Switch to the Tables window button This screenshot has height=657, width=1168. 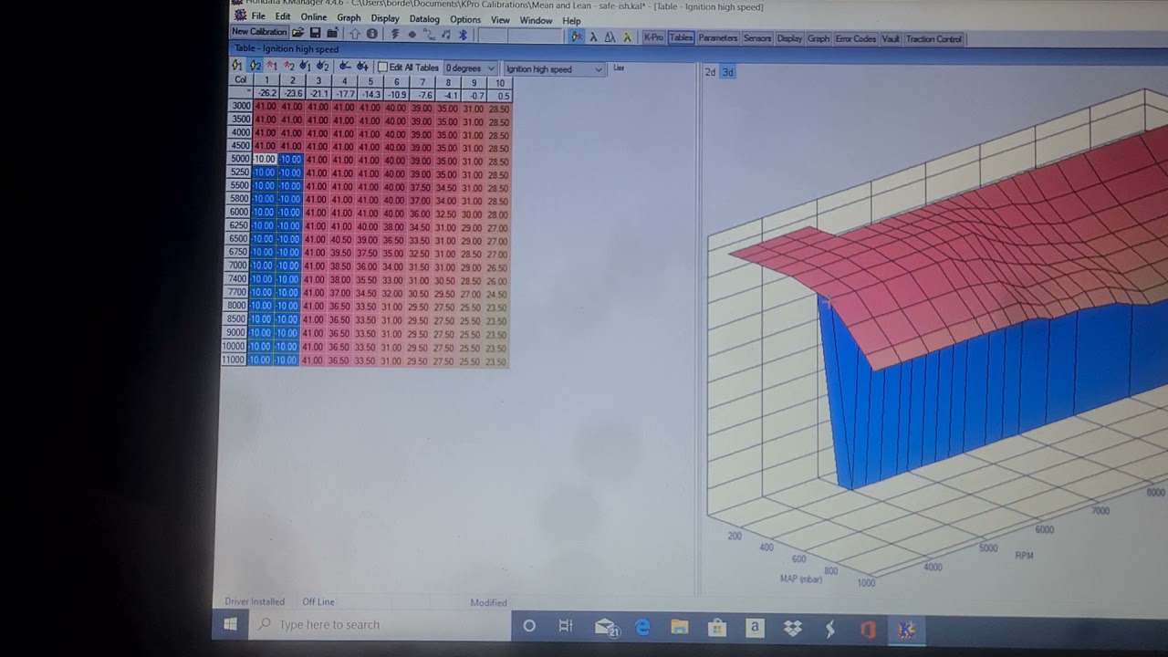[x=681, y=38]
